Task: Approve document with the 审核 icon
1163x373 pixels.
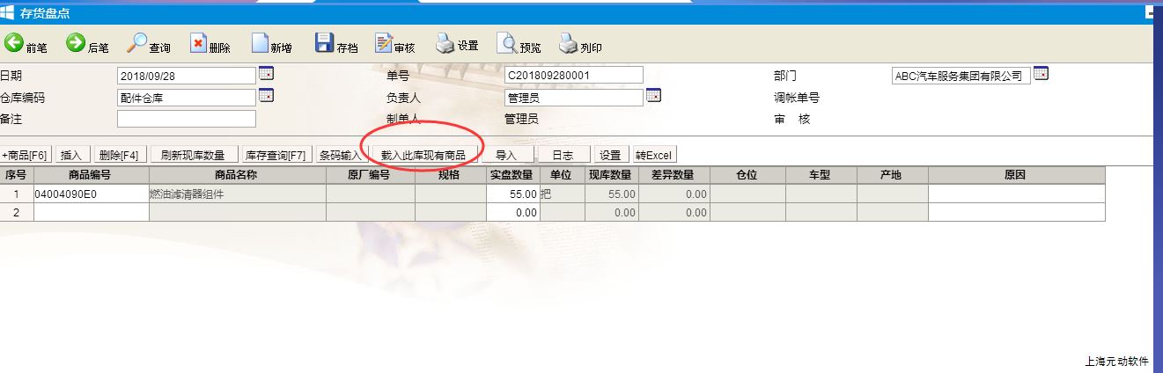Action: pos(384,43)
